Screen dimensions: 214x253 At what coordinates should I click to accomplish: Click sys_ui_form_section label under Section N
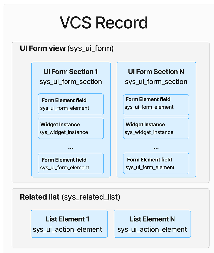click(156, 82)
